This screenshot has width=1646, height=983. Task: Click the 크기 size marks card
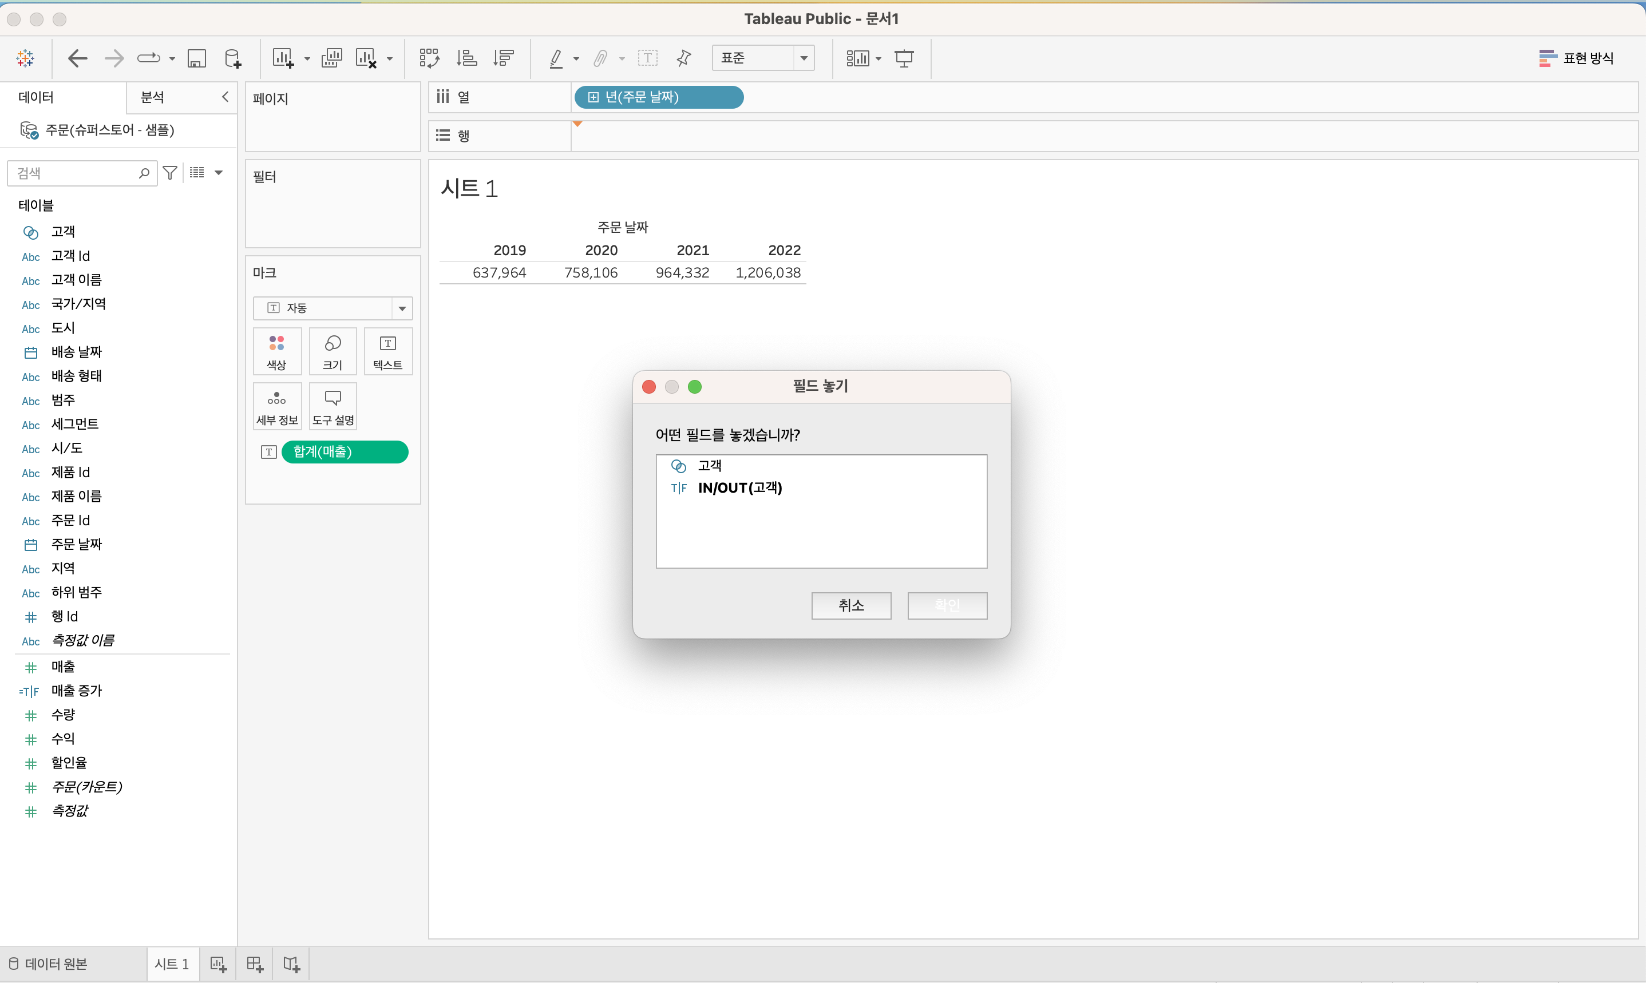[x=333, y=352]
